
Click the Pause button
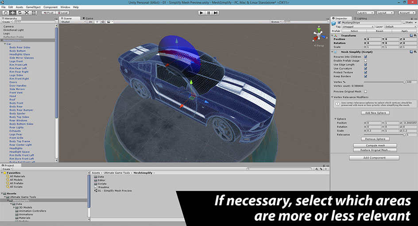click(209, 12)
